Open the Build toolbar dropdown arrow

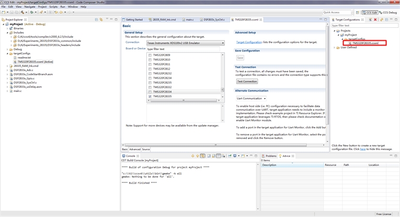point(26,12)
